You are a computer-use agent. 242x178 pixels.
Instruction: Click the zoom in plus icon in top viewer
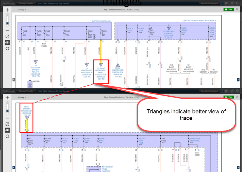(x=7, y=10)
